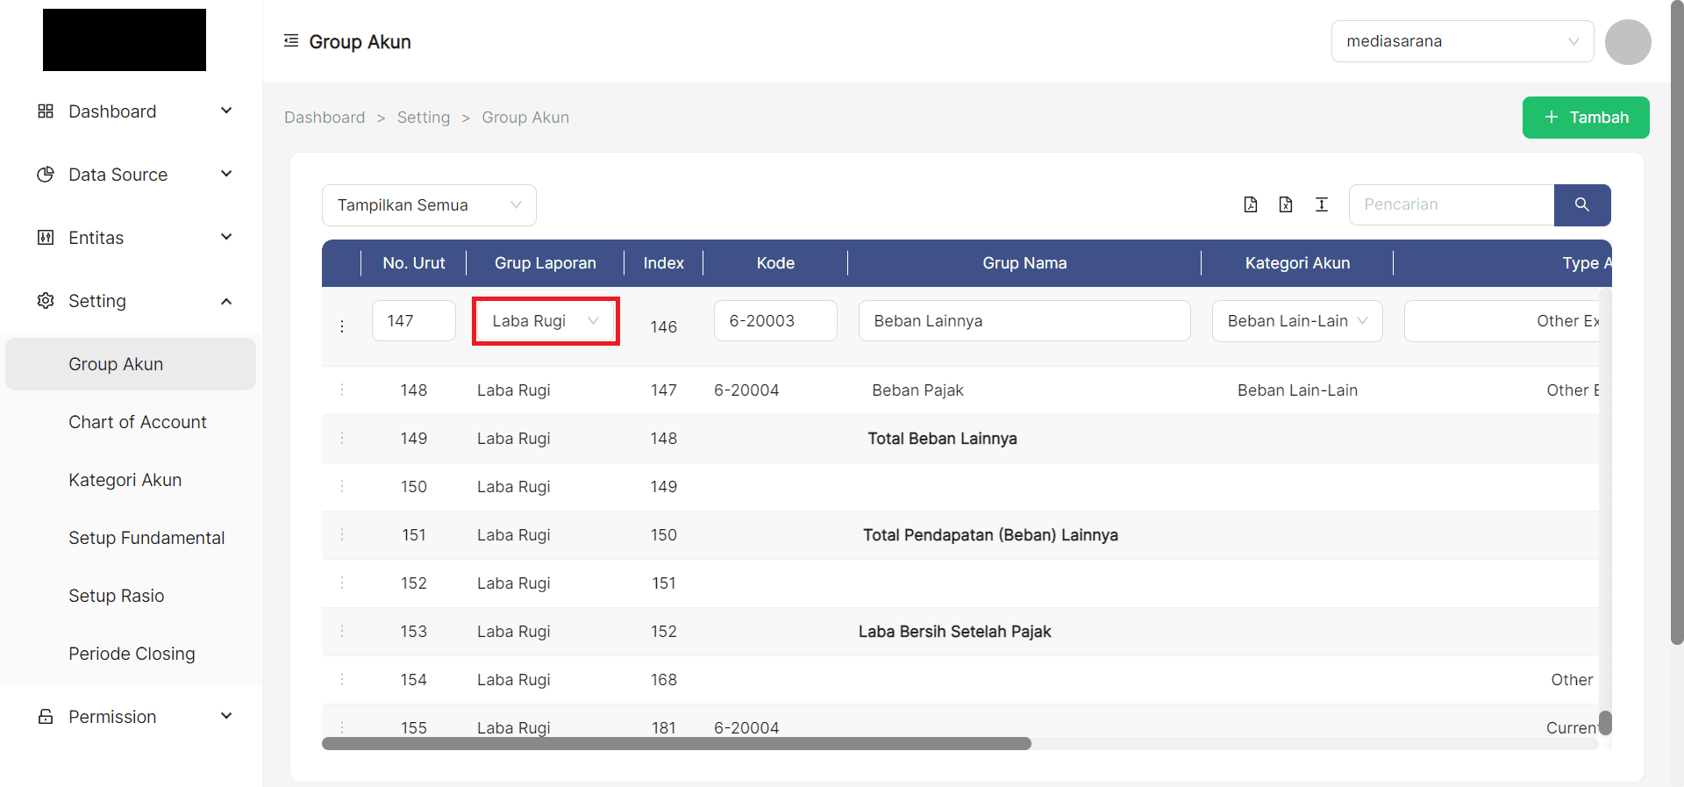Image resolution: width=1684 pixels, height=787 pixels.
Task: Export table as PDF file
Action: click(x=1251, y=204)
